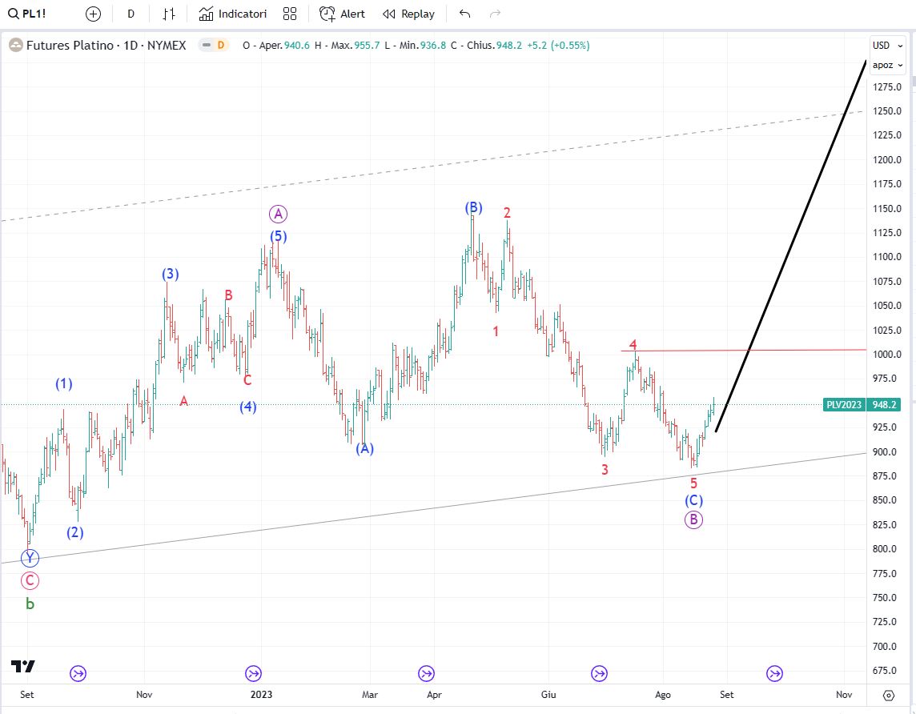Select the blue (B) wave label
The image size is (916, 714).
pyautogui.click(x=474, y=207)
